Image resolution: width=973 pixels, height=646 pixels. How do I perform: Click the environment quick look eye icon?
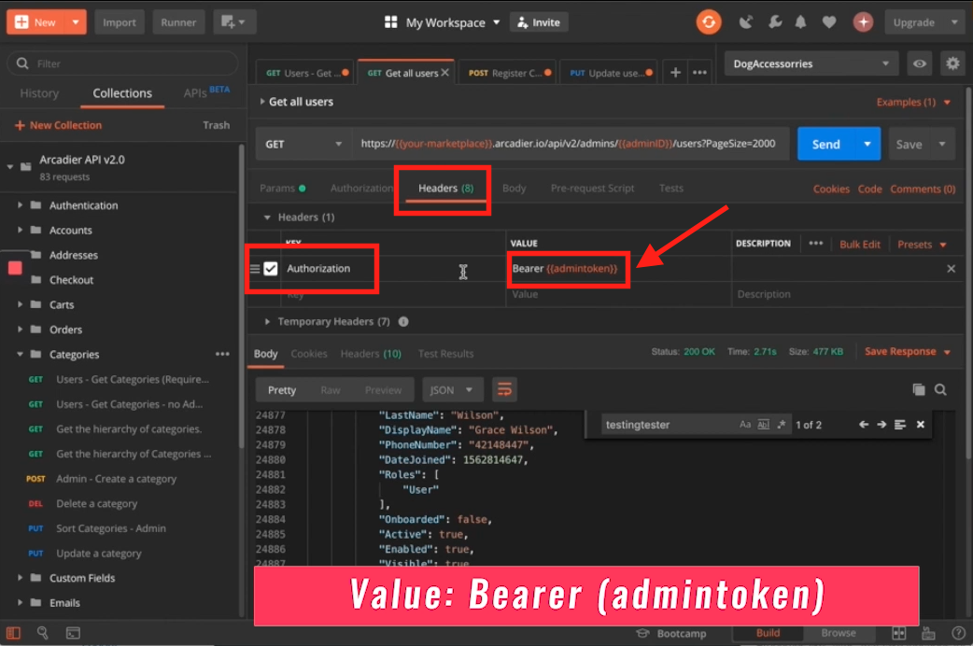(x=920, y=63)
